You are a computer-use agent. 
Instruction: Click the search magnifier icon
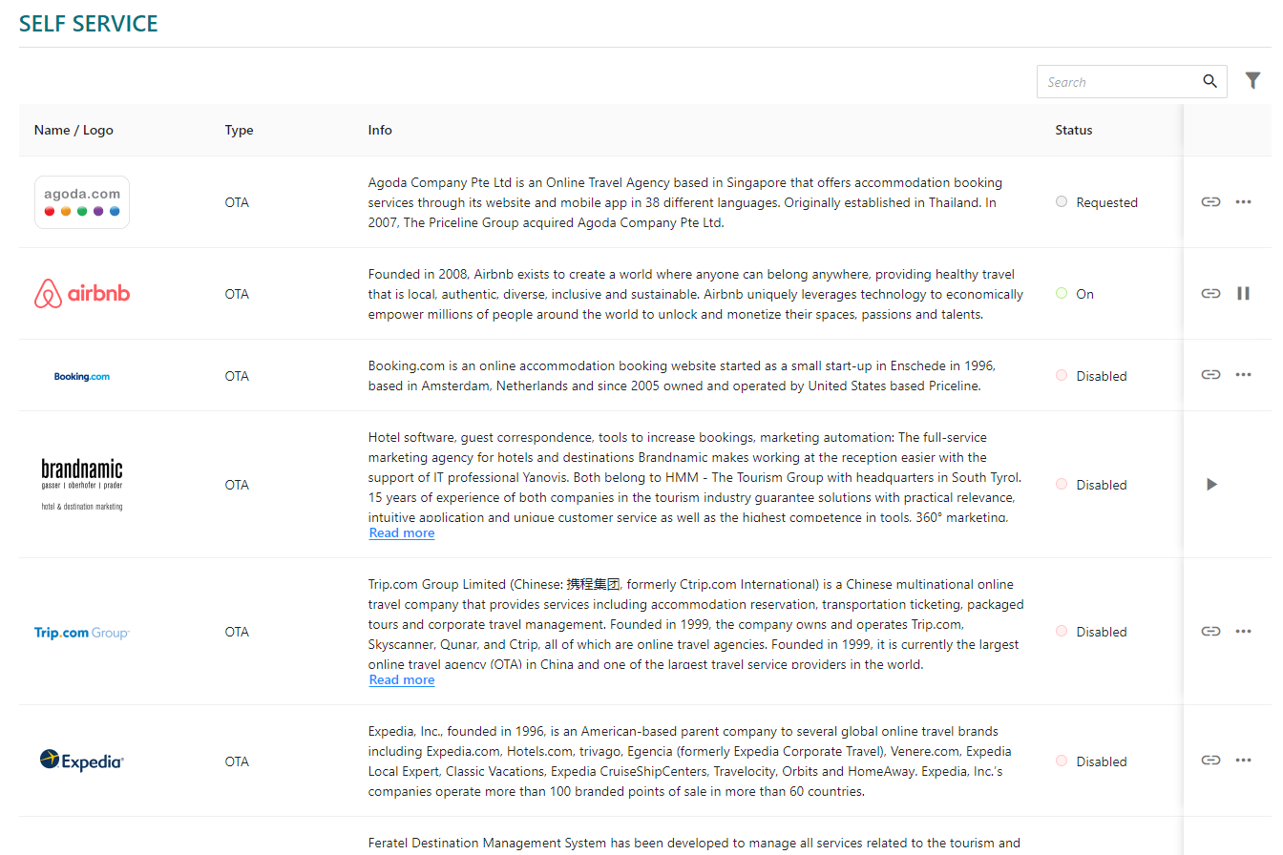(x=1209, y=81)
